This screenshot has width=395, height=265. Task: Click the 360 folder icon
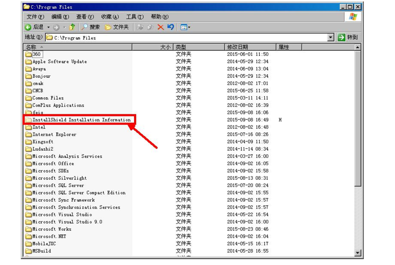28,54
